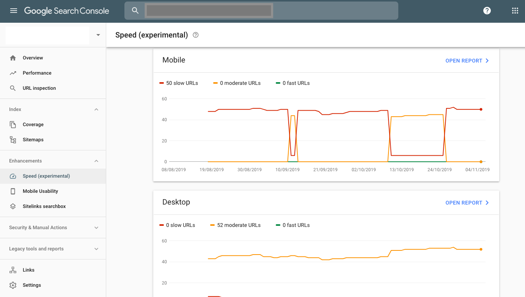Click the help question mark icon in header
The width and height of the screenshot is (525, 297).
click(x=487, y=11)
